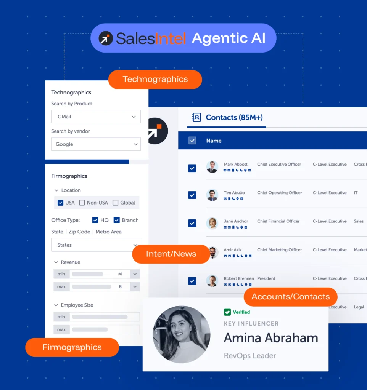Viewport: 367px width, 390px height.
Task: Collapse the Revenue section chevron
Action: click(x=56, y=262)
